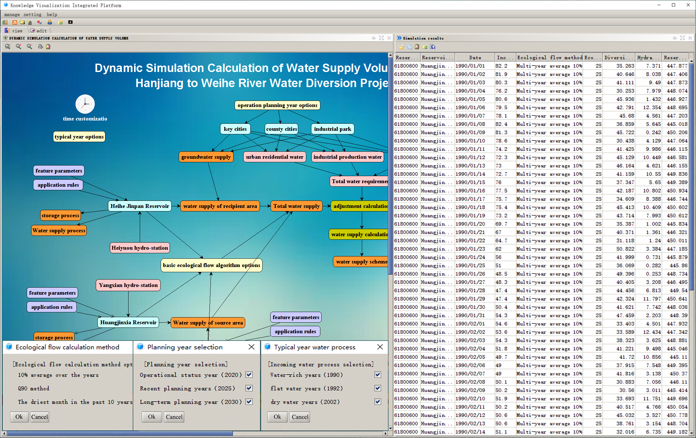Close the Typical year water process dialog
Viewport: 696px width, 438px height.
[x=380, y=347]
